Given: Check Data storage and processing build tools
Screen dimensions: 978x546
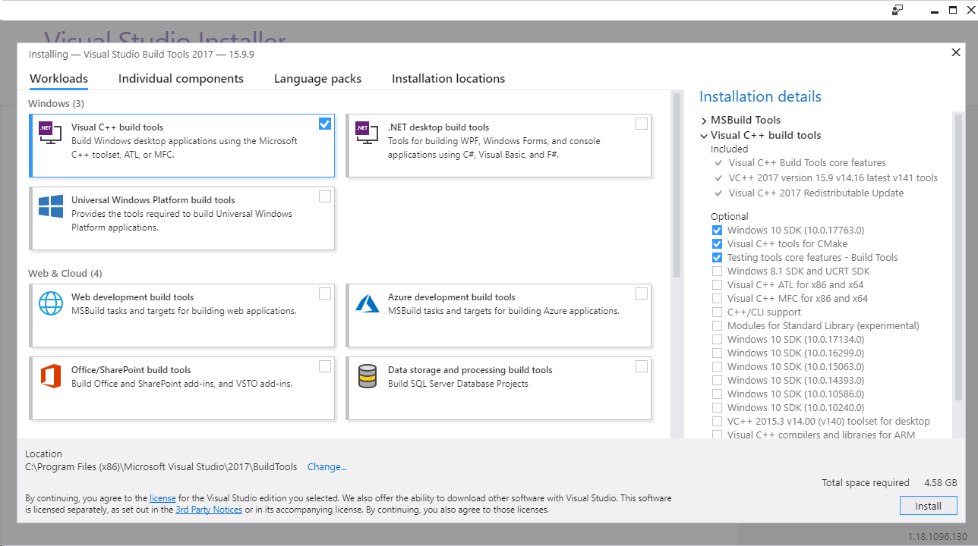Looking at the screenshot, I should pos(642,366).
